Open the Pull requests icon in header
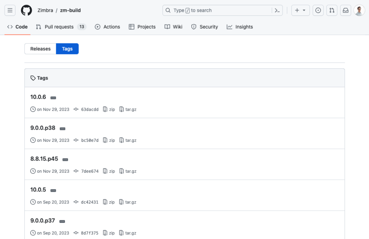Image resolution: width=369 pixels, height=239 pixels. pyautogui.click(x=332, y=10)
